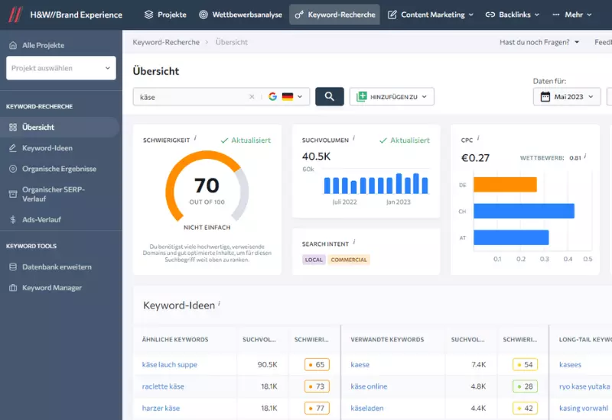Click the orange difficulty gauge showing 70
This screenshot has width=612, height=420.
207,186
